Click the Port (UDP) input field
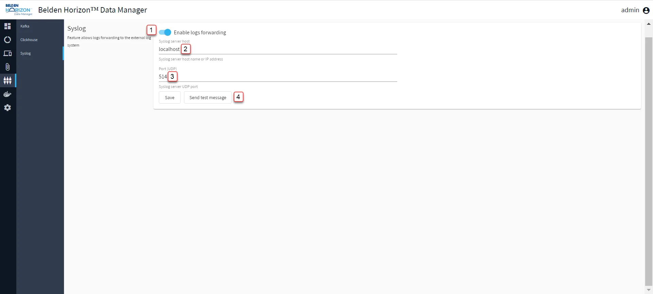Viewport: 653px width, 294px height. click(x=278, y=77)
